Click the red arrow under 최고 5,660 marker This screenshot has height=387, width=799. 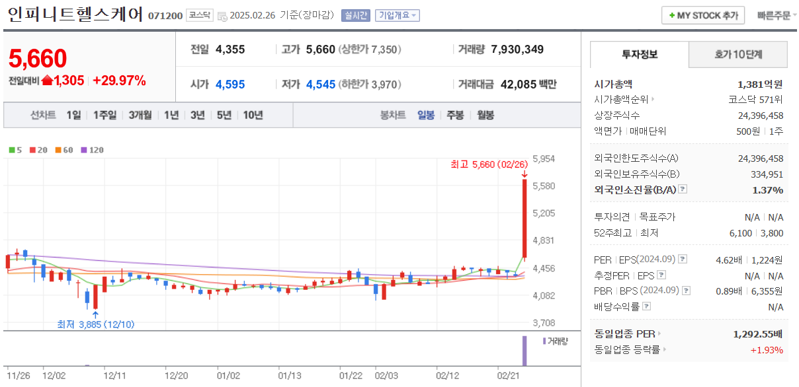[x=525, y=174]
